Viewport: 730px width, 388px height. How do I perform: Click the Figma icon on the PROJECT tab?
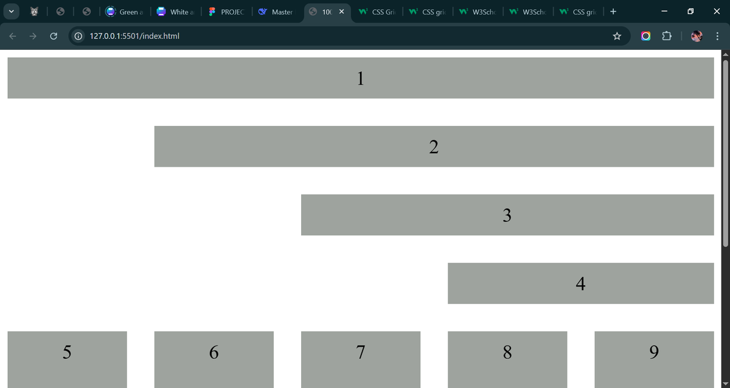tap(212, 11)
